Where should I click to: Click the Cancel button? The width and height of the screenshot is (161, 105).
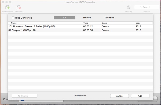[119, 96]
